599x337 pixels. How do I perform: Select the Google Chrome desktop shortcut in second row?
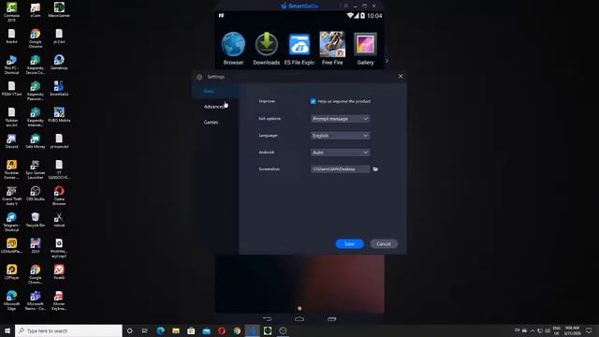36,38
